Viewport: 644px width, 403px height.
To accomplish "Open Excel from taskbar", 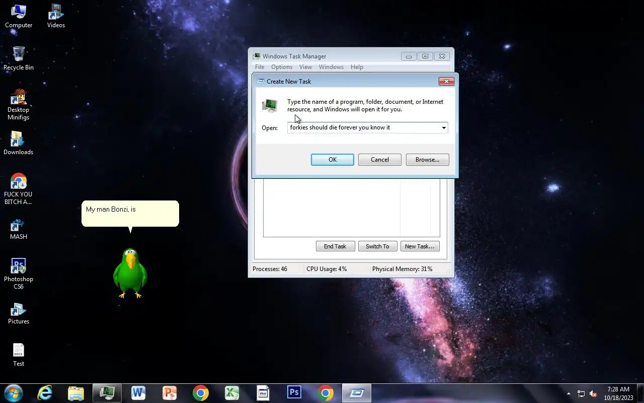I will coord(232,393).
